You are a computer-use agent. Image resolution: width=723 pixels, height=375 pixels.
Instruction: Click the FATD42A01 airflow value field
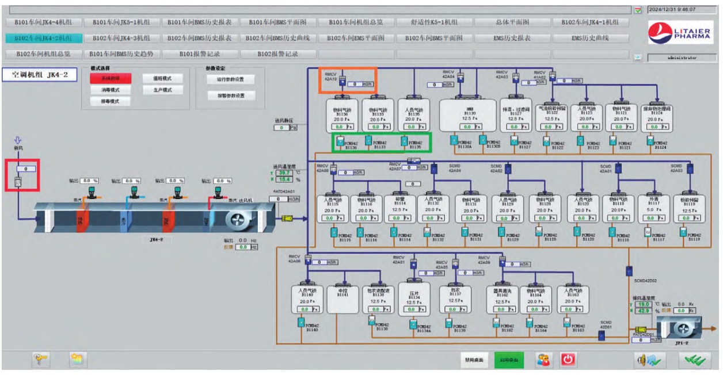point(279,199)
